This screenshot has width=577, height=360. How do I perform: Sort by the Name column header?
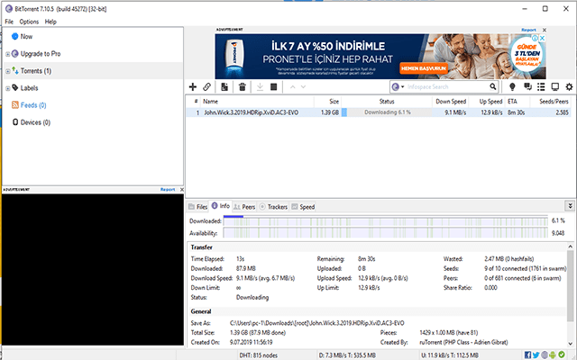pos(258,102)
